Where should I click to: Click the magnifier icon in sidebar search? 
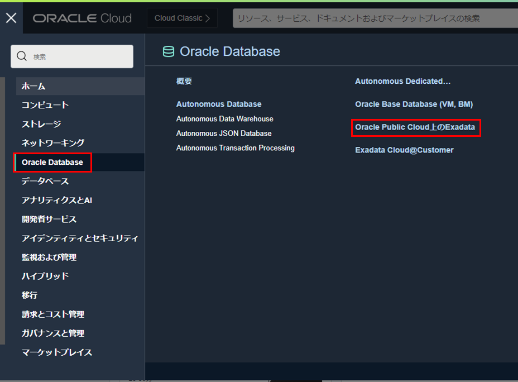(x=22, y=56)
